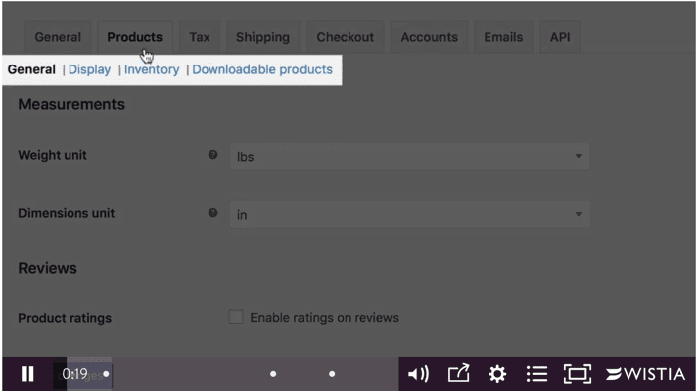Switch to the General settings tab
698x391 pixels.
[58, 37]
